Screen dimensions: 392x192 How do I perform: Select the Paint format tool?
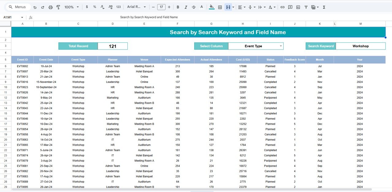(x=58, y=7)
